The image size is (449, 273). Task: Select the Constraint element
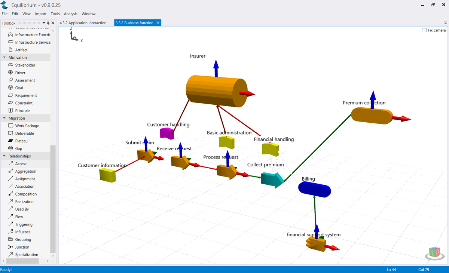tap(20, 103)
